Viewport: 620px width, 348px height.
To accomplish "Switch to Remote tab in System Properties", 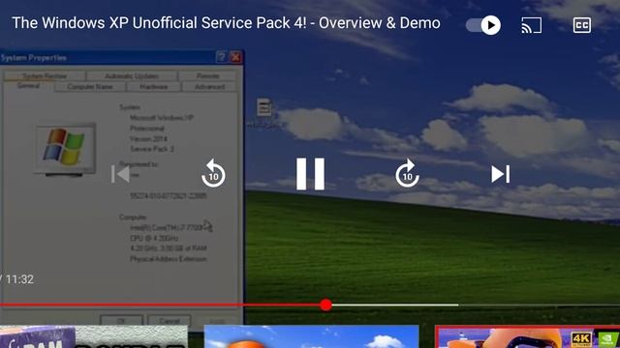I will point(207,75).
